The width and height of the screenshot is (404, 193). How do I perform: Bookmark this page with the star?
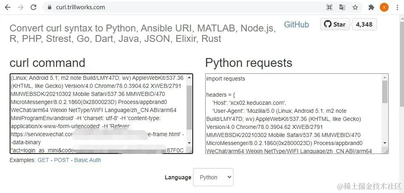point(355,7)
